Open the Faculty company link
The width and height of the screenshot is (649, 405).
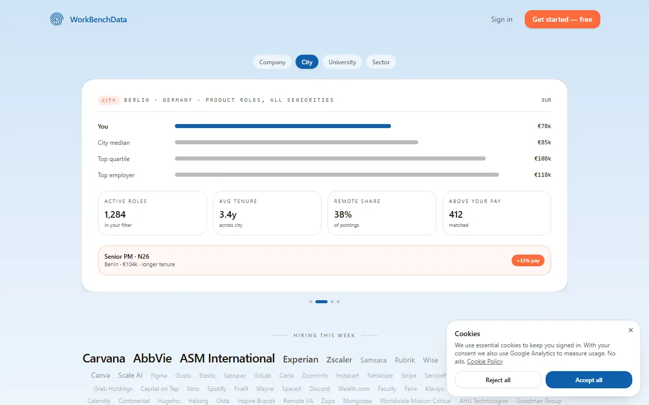[x=387, y=389]
